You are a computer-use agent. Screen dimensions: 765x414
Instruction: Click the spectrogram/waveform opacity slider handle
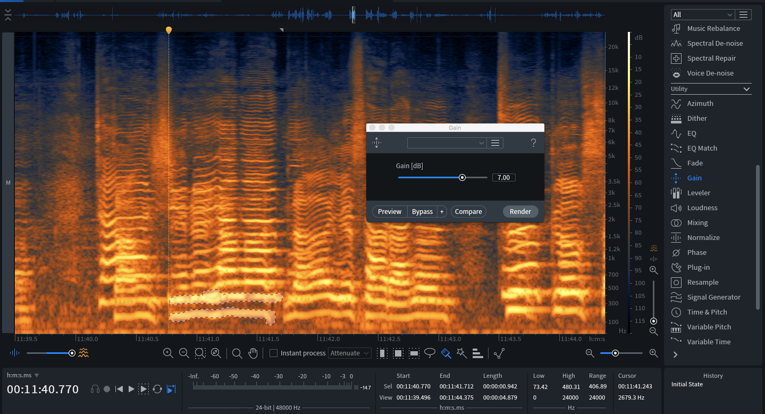(x=72, y=353)
